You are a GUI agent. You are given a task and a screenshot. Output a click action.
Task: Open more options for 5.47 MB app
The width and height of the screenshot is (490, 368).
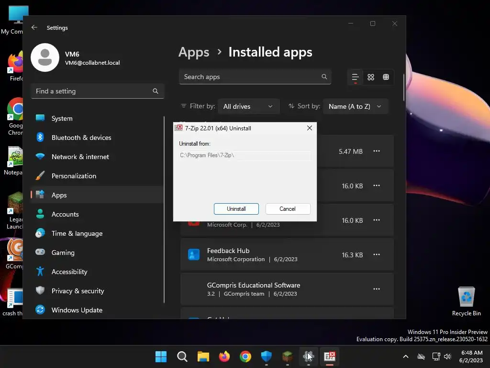point(377,151)
